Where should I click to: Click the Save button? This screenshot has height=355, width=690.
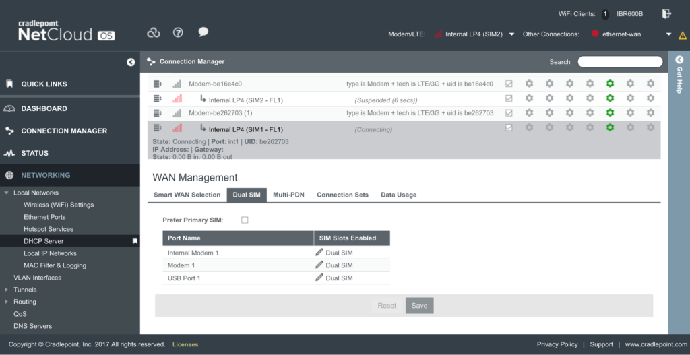(419, 306)
